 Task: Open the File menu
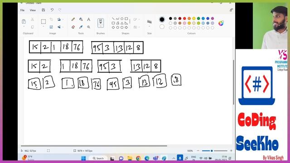pos(22,10)
